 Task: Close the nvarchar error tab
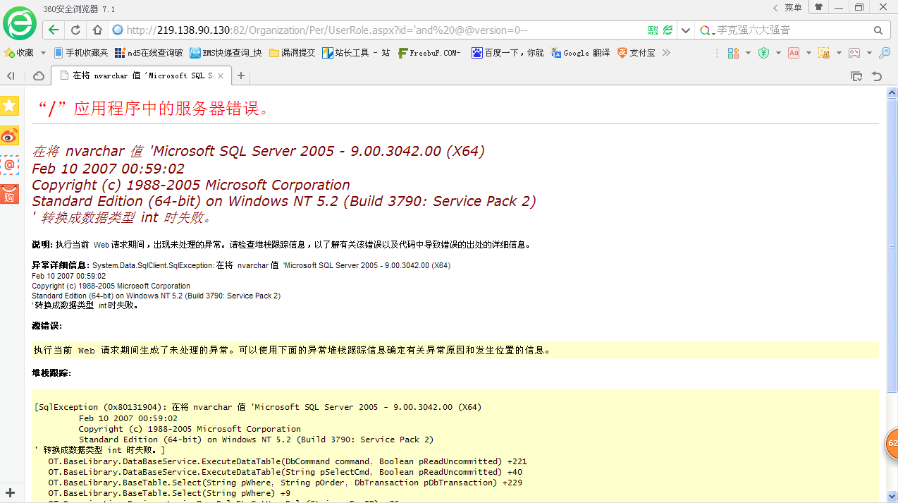pos(221,75)
